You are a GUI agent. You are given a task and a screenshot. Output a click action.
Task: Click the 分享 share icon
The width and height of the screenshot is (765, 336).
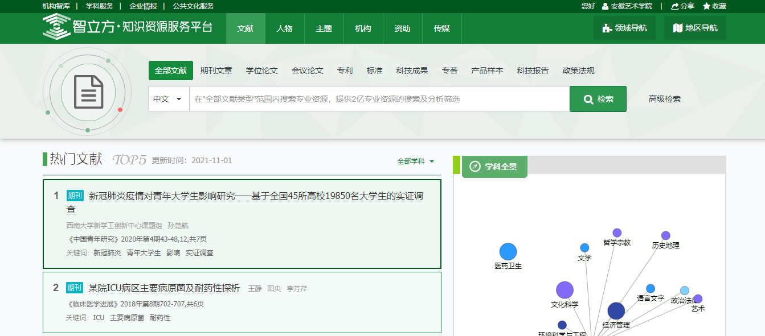[675, 6]
